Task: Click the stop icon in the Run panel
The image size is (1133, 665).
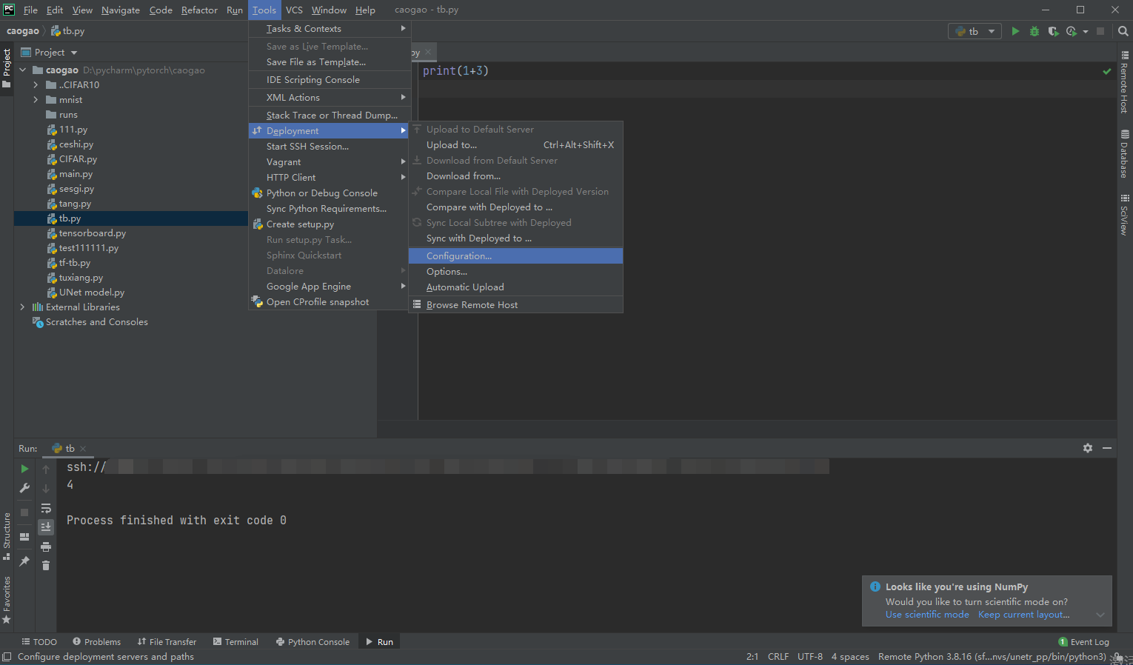Action: (24, 512)
